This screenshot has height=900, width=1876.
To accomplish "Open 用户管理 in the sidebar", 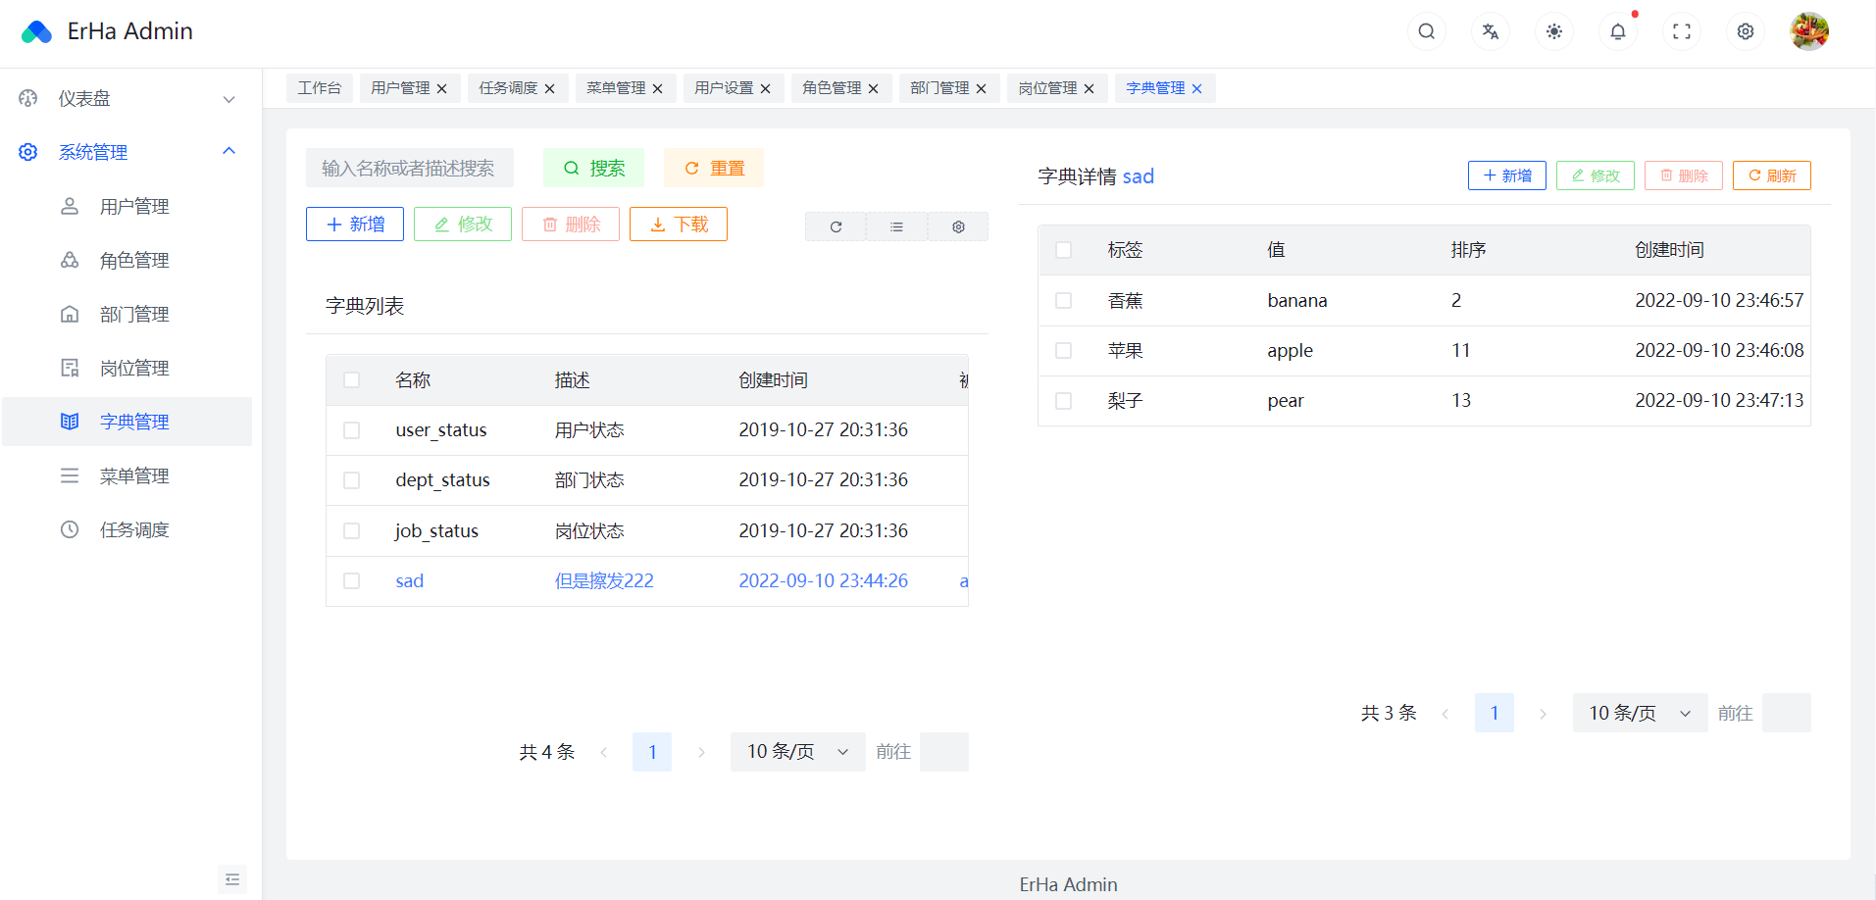I will pyautogui.click(x=127, y=206).
